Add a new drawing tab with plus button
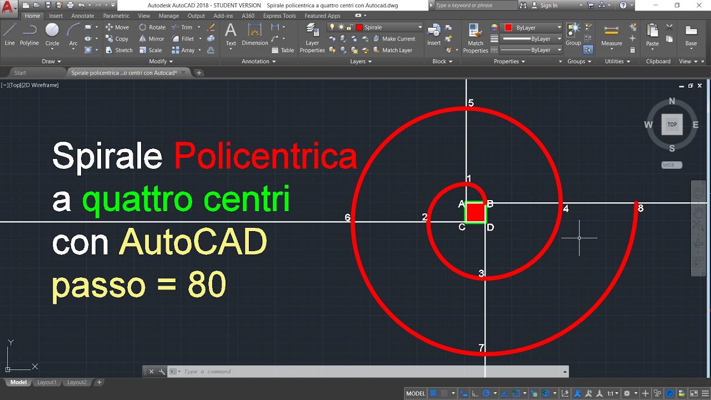This screenshot has width=711, height=400. [x=199, y=73]
